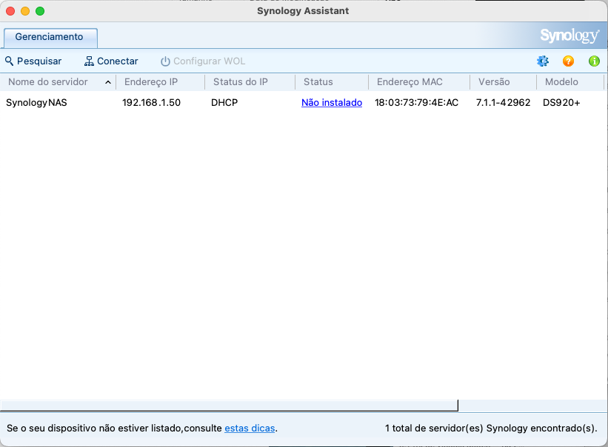Sort by the Endereço IP column
The image size is (608, 447).
tap(151, 82)
